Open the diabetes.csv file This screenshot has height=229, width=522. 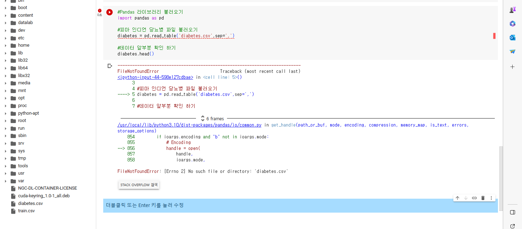click(x=30, y=203)
